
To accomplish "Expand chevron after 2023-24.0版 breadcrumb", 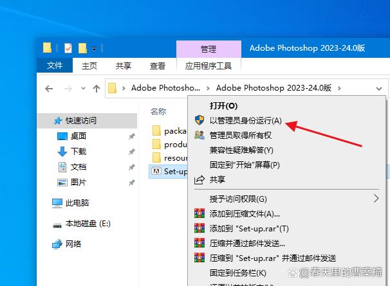I will click(x=339, y=88).
